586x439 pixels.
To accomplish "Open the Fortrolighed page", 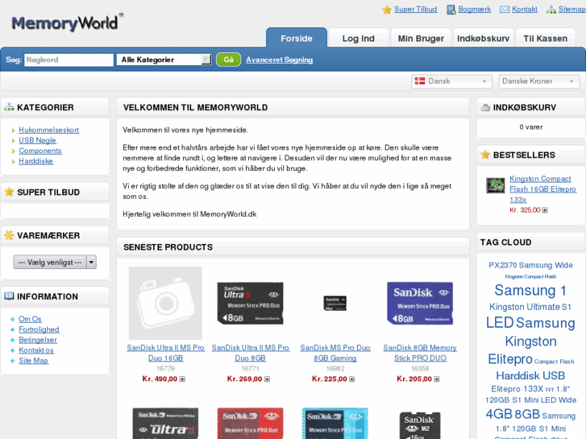I will [39, 329].
